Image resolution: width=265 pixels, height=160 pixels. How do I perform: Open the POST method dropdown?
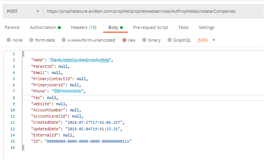[23, 11]
